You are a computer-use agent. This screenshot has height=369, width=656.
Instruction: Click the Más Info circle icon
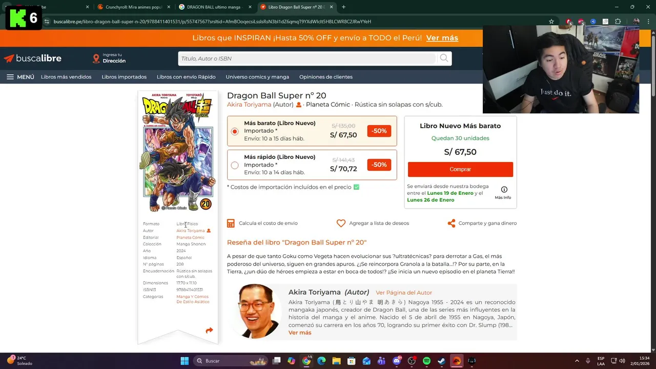504,190
